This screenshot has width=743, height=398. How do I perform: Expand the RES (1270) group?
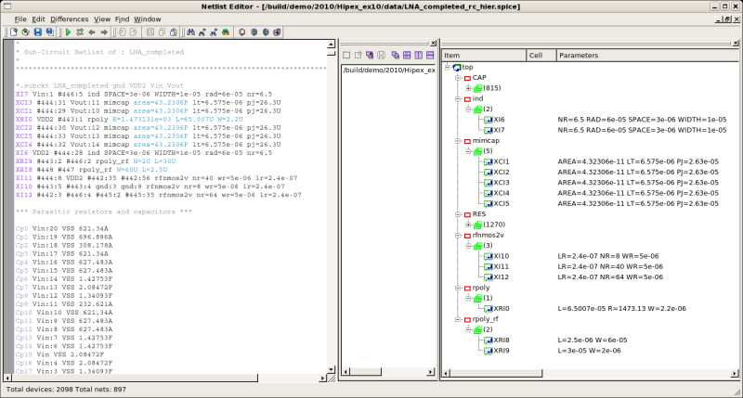pos(469,225)
